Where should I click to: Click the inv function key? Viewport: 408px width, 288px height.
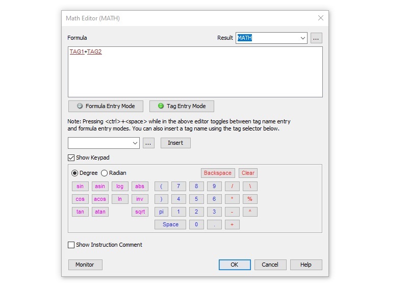[x=140, y=199]
